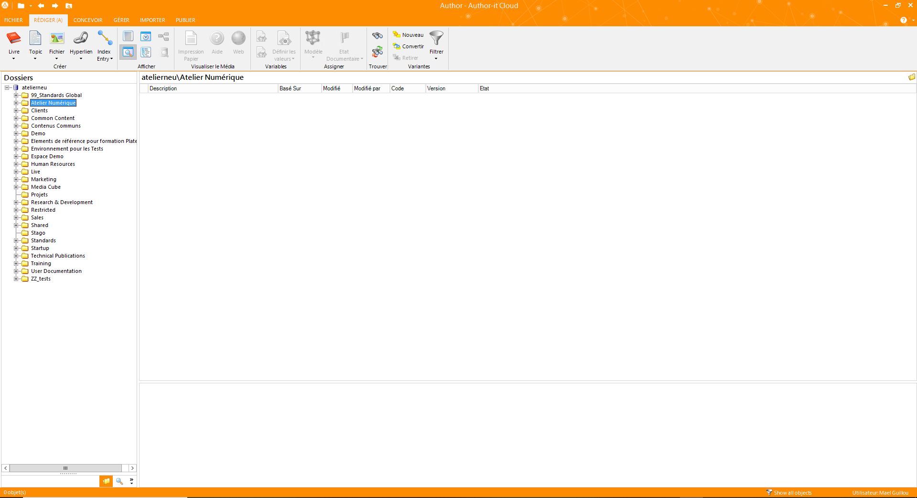Viewport: 917px width, 498px height.
Task: Go forward with the right arrow
Action: pos(55,6)
